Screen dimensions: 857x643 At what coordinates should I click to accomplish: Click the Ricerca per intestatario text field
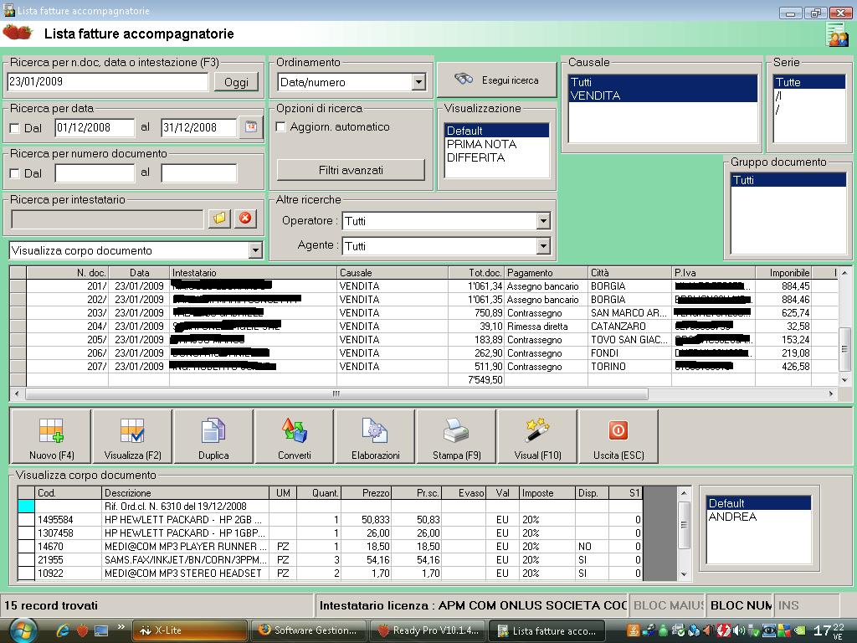107,219
